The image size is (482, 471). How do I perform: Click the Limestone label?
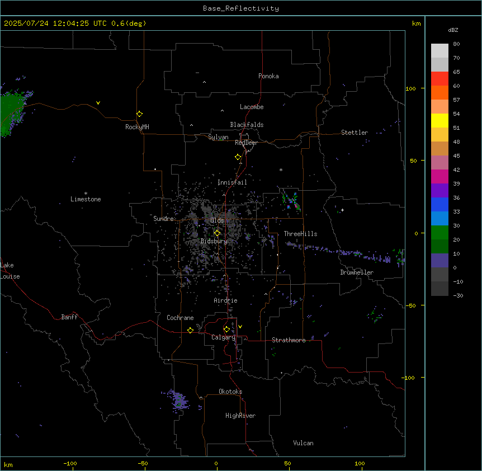[86, 199]
